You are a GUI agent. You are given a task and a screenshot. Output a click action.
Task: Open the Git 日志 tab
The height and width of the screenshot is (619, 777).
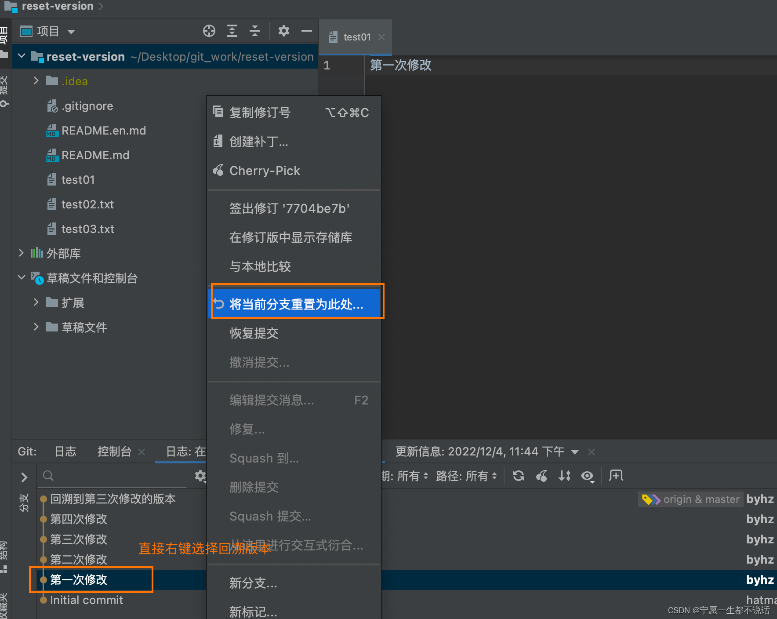click(65, 452)
